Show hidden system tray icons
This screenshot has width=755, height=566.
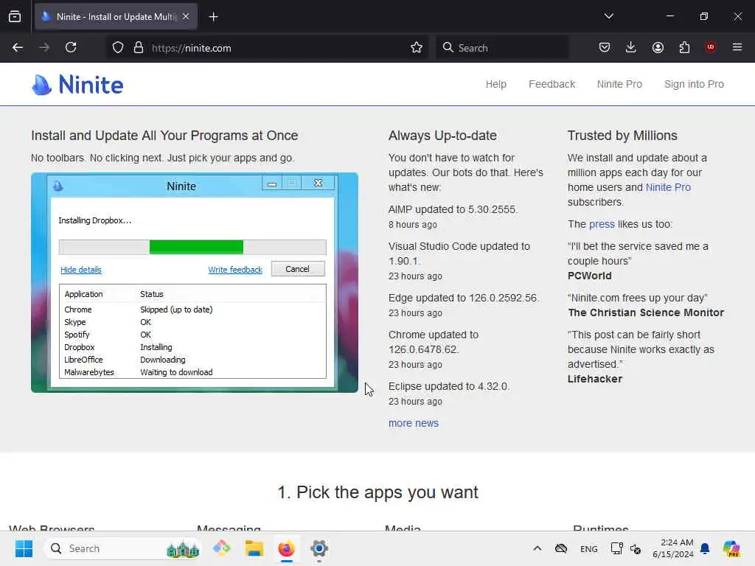pyautogui.click(x=537, y=548)
